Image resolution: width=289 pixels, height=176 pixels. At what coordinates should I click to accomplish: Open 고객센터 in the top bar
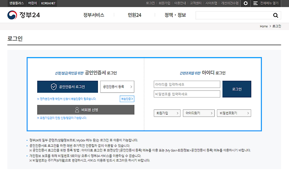[x=195, y=3]
